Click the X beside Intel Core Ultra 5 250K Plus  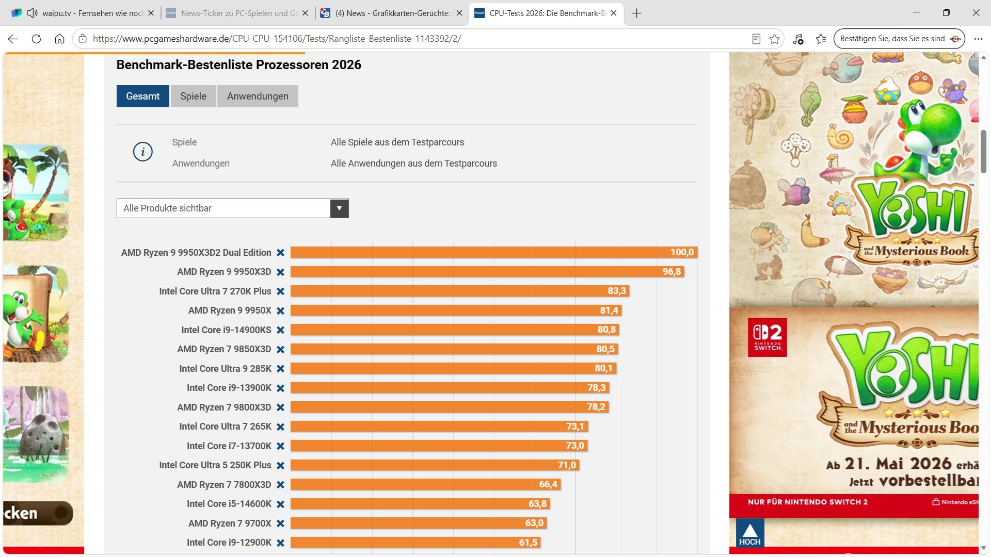click(x=280, y=465)
